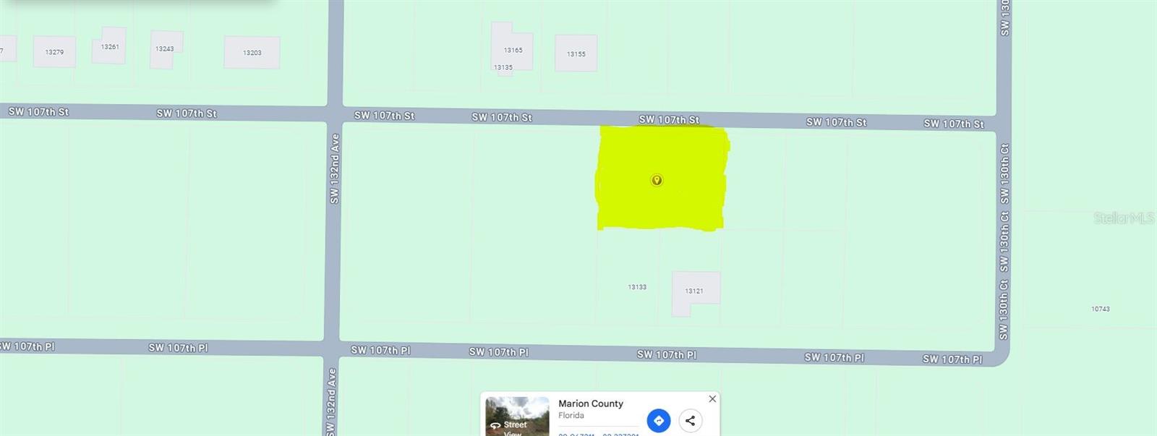Click building labeled 13121
1157x436 pixels.
[695, 291]
